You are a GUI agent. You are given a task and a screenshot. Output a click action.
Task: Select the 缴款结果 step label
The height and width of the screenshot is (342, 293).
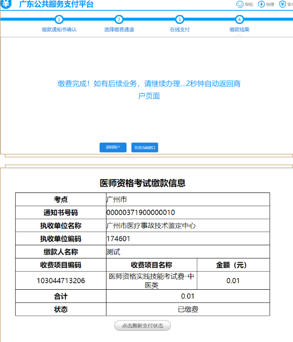point(239,30)
